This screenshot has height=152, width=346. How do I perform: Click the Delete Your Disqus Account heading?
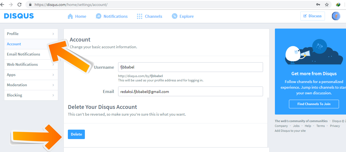coord(102,107)
